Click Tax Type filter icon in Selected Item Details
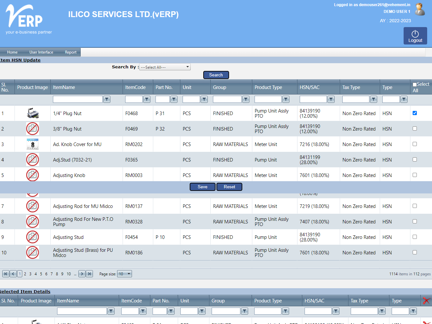The image size is (432, 324). click(382, 311)
